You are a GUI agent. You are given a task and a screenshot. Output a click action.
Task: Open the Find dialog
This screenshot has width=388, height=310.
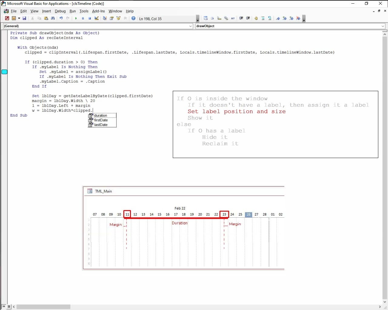[x=53, y=18]
